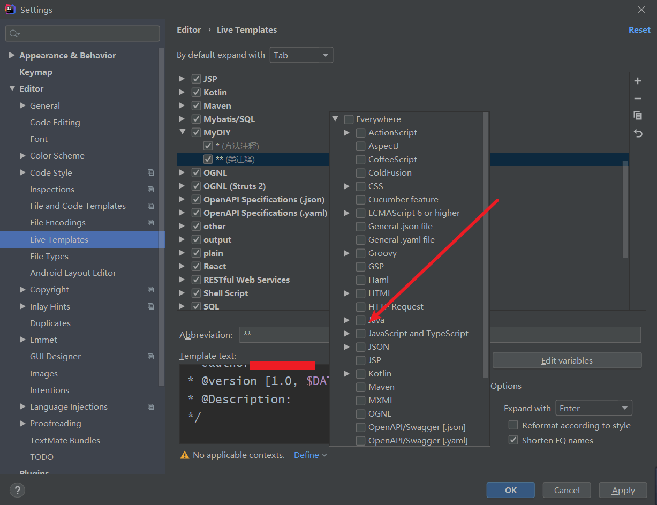Uncheck Shorten FQ names option
The image size is (657, 505).
coord(513,440)
